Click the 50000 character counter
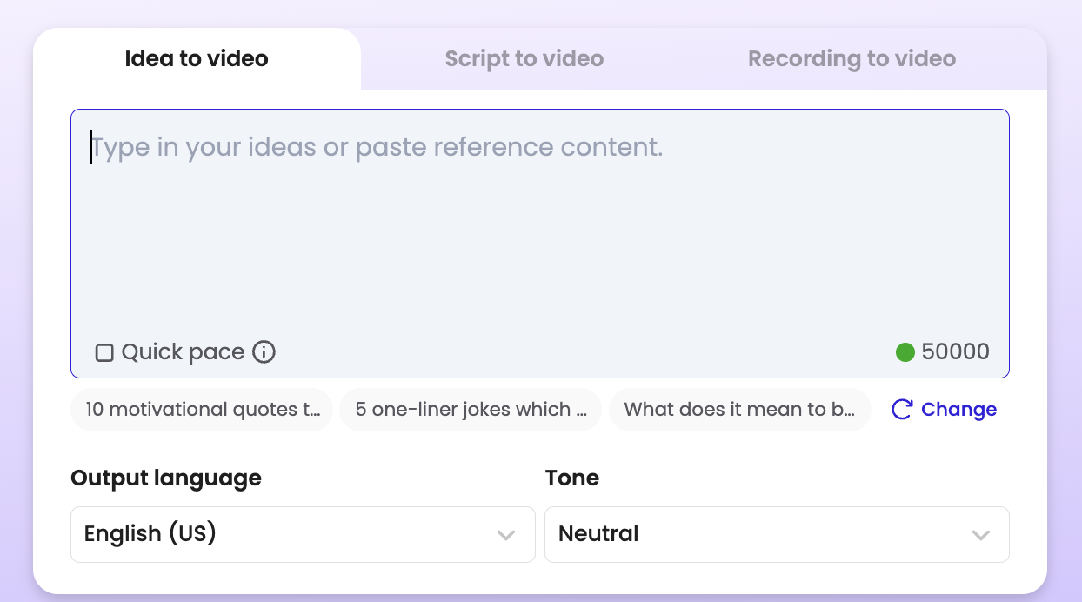Viewport: 1082px width, 602px height. point(955,352)
